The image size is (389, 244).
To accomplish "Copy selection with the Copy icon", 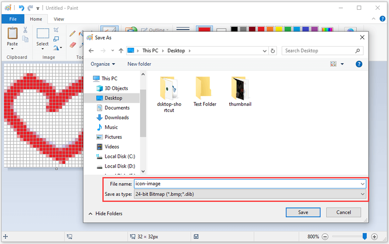I will [25, 39].
